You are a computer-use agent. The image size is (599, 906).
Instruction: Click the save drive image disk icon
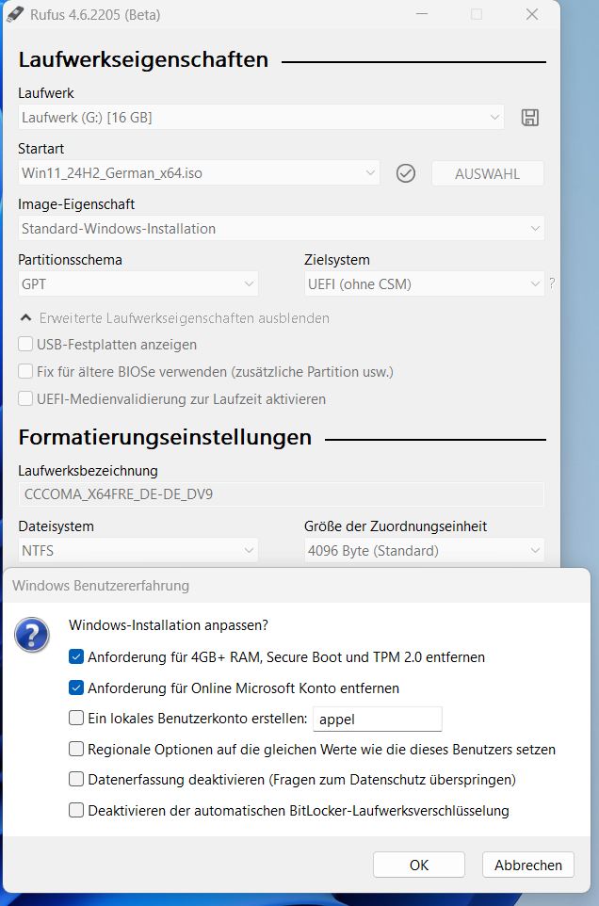click(x=530, y=118)
